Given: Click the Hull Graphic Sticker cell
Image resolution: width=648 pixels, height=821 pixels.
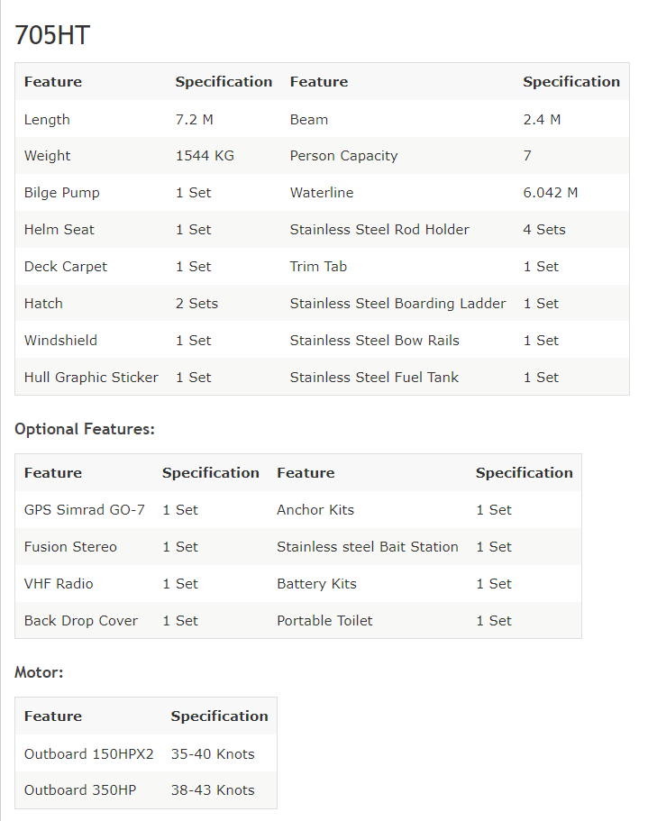Looking at the screenshot, I should coord(91,378).
